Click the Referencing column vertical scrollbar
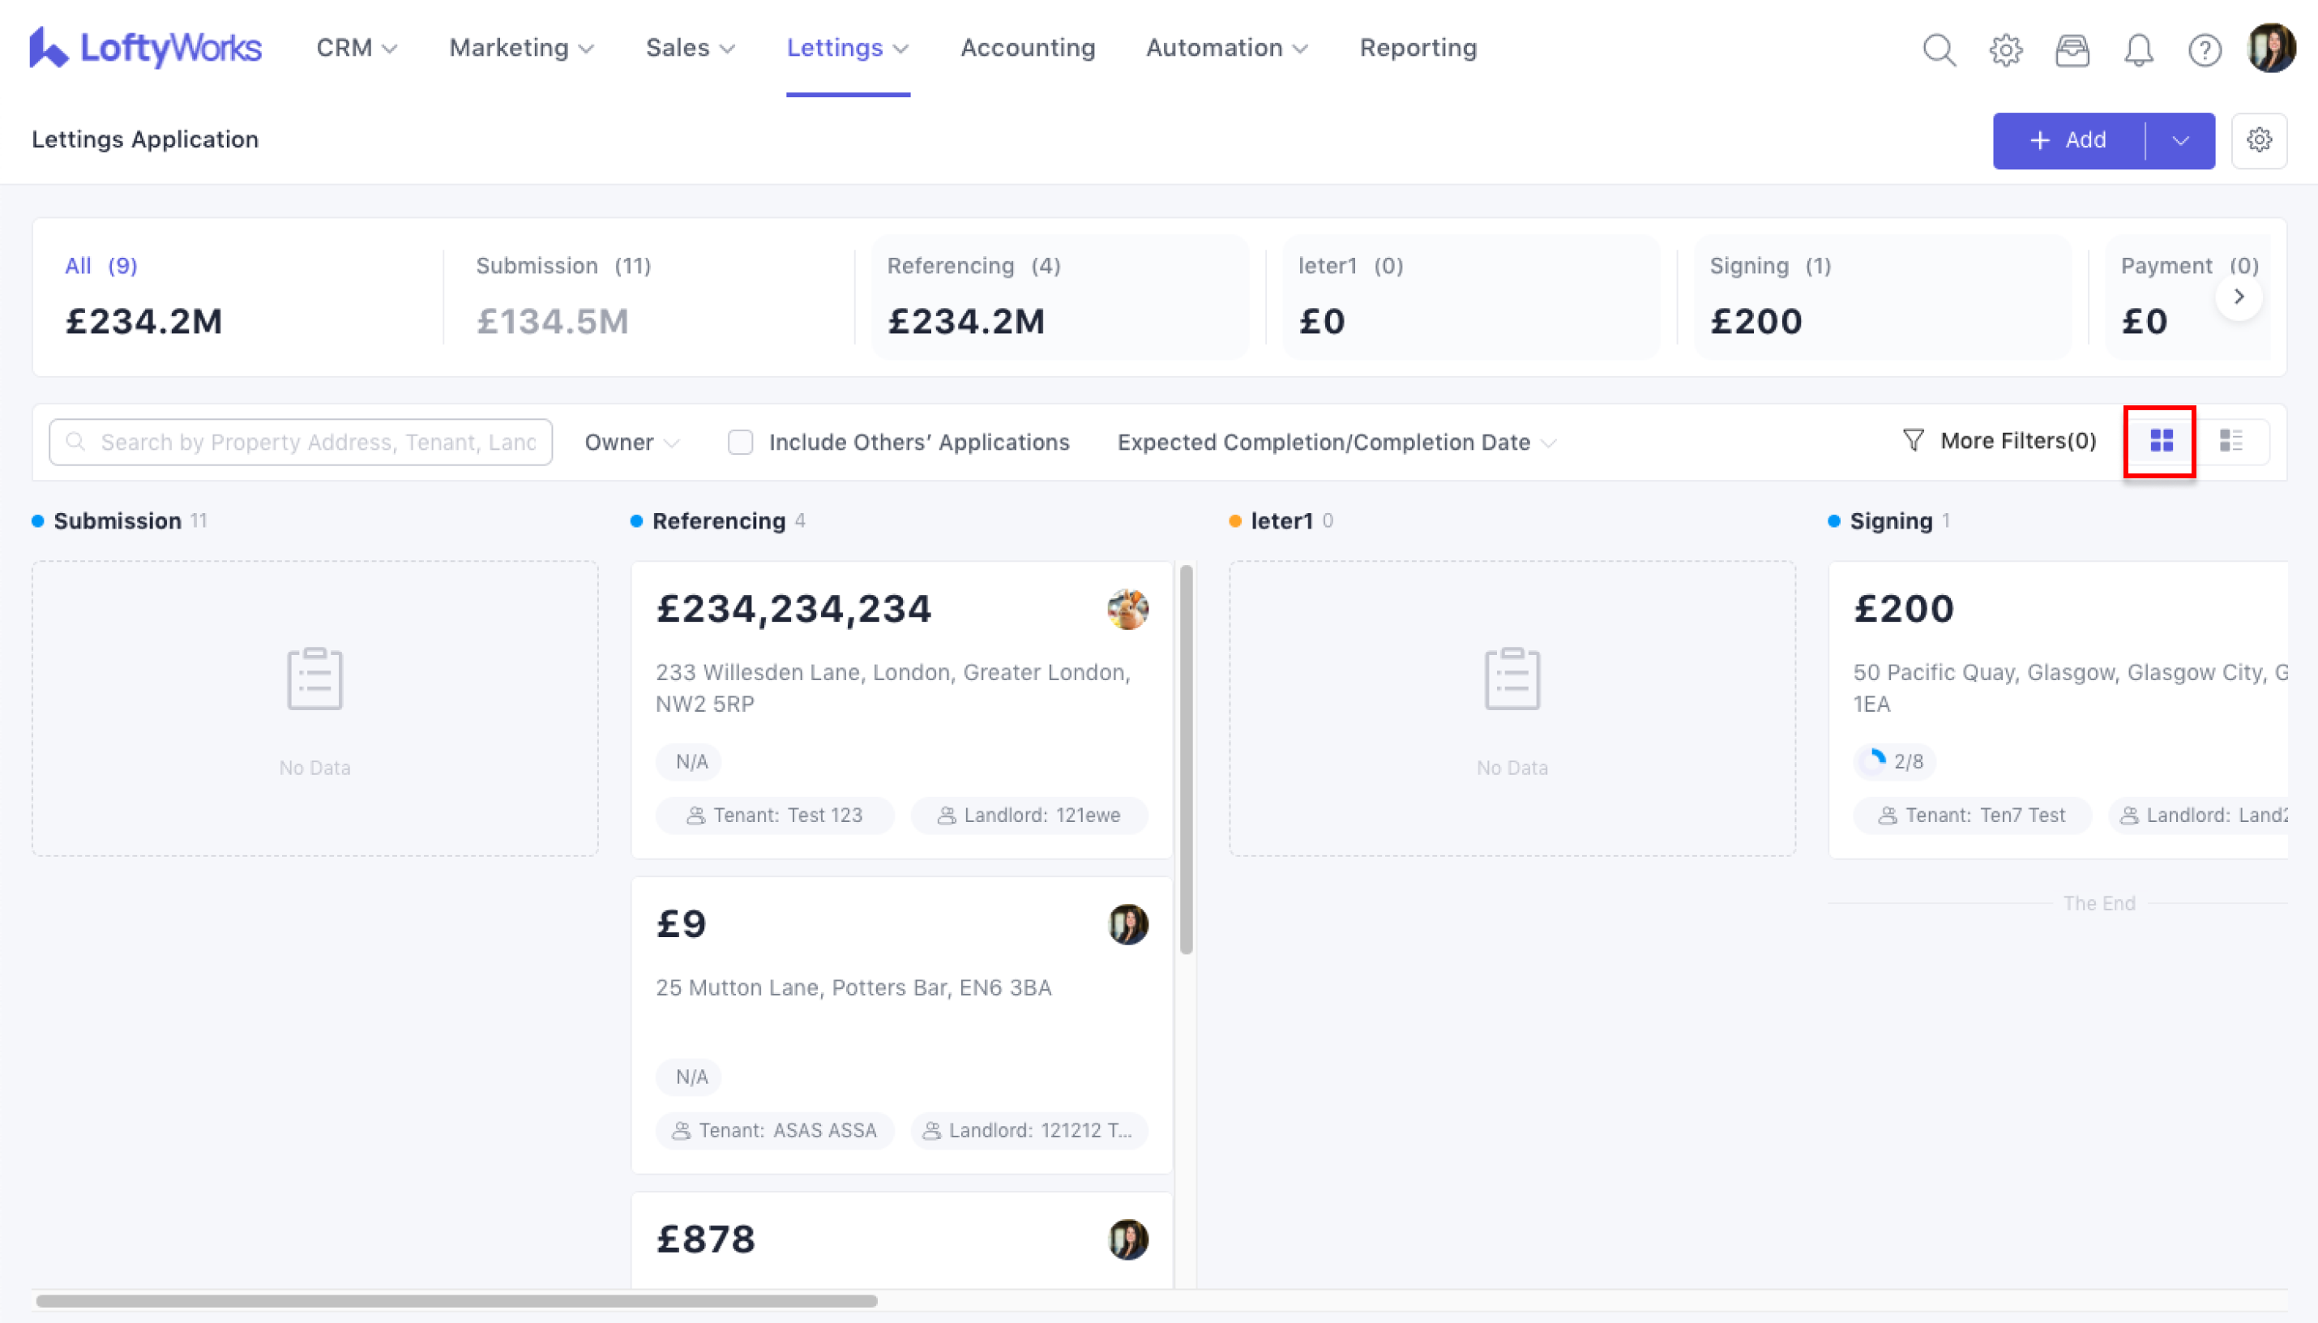The image size is (2318, 1323). 1185,759
